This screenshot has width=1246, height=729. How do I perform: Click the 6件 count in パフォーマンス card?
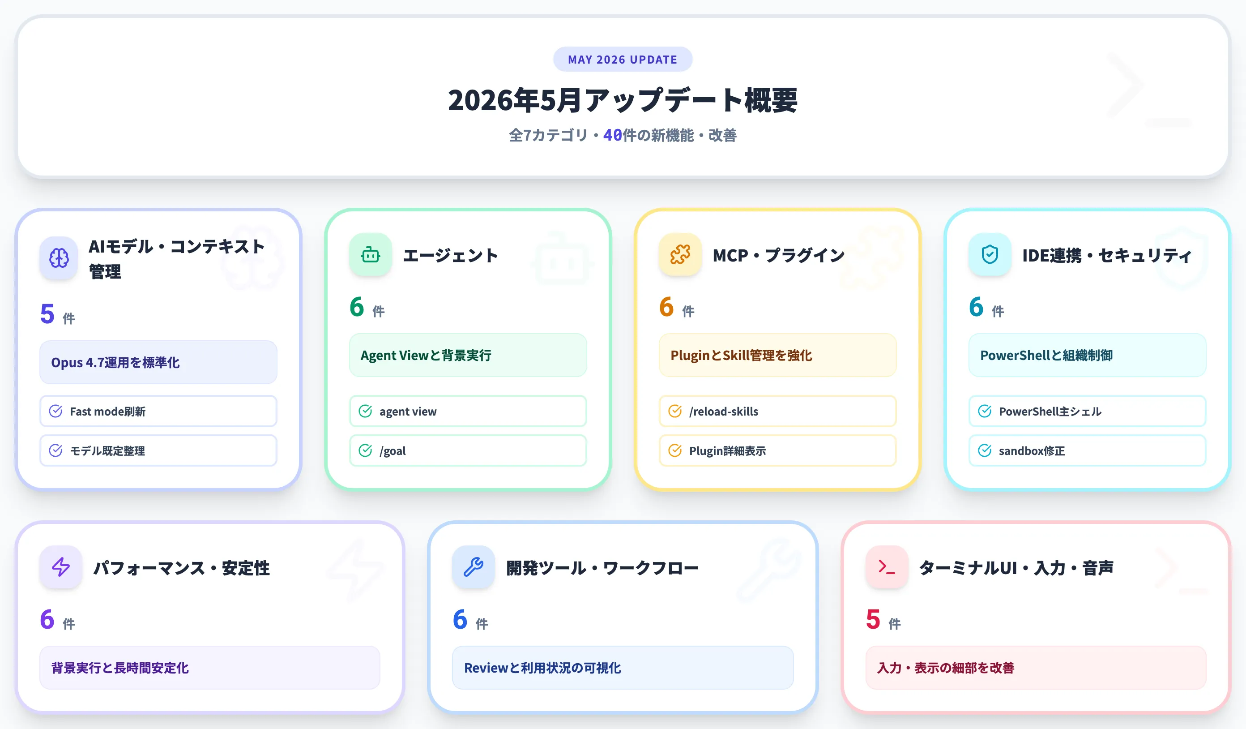58,620
